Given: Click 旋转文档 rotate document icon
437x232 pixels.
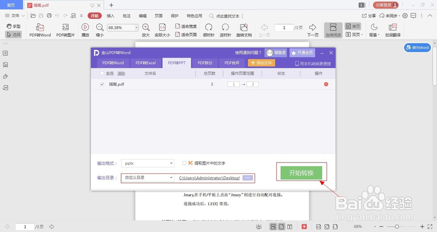Looking at the screenshot, I should tap(244, 30).
